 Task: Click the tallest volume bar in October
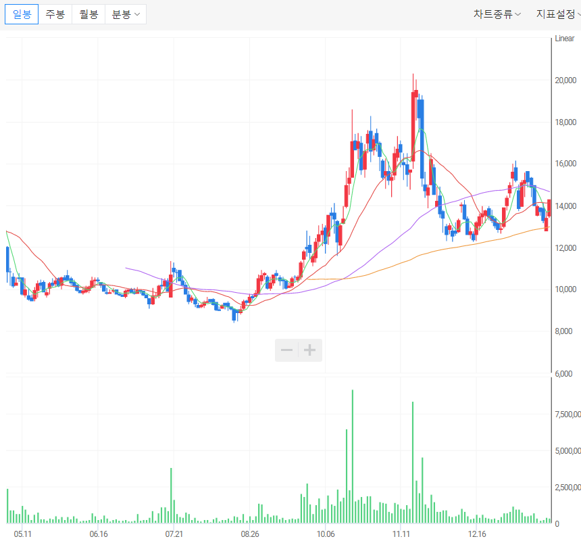[353, 456]
